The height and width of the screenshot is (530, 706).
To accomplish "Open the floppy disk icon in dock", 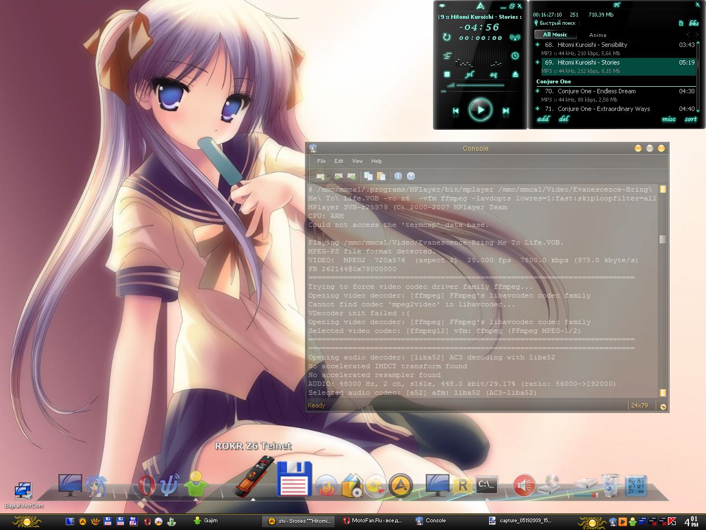I will [x=294, y=478].
